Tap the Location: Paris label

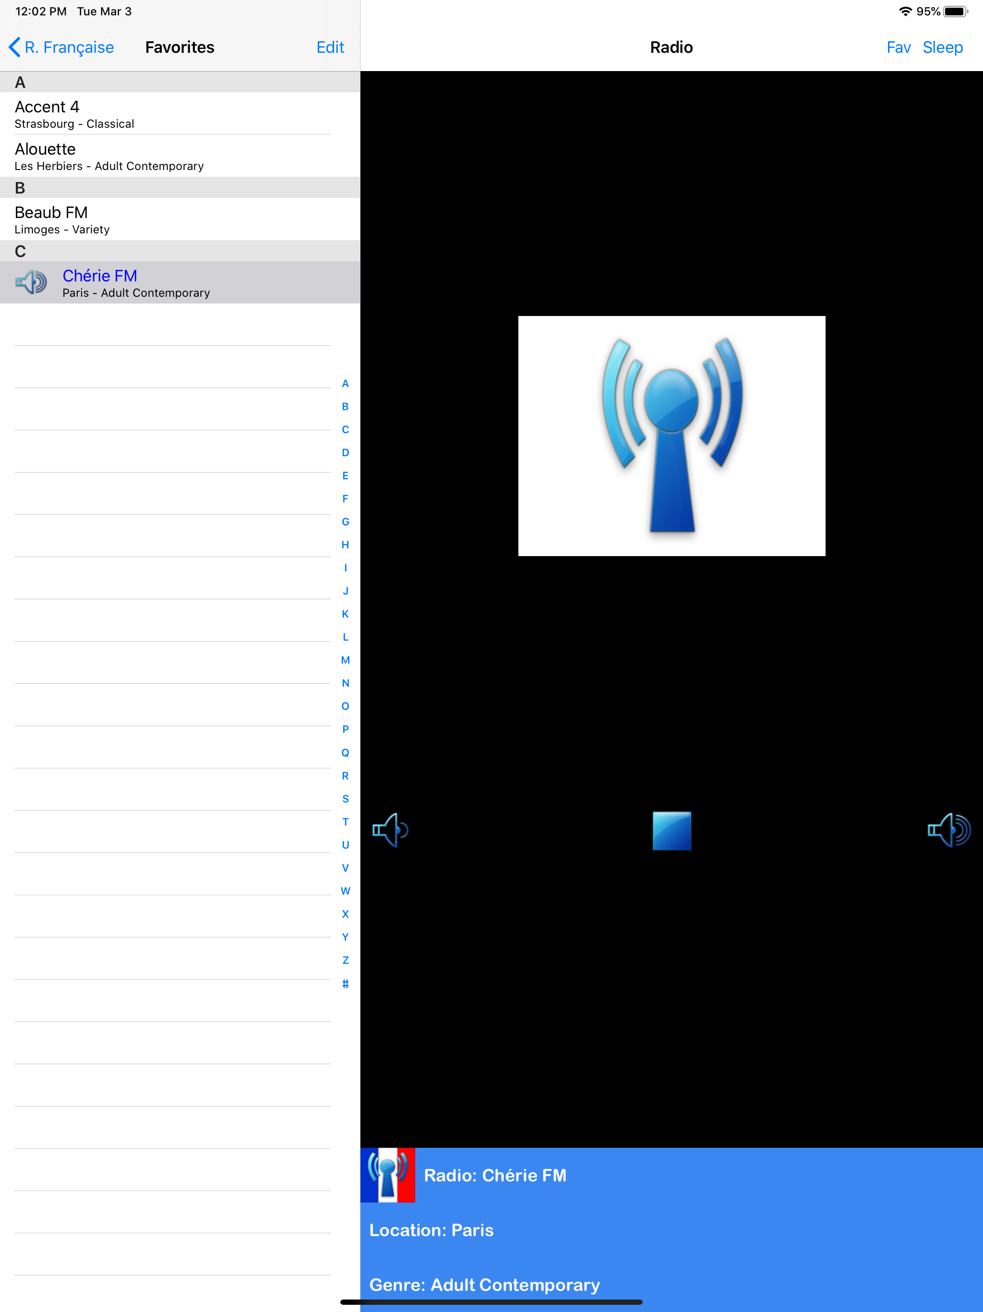point(431,1230)
